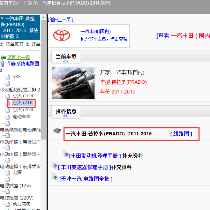The width and height of the screenshot is (210, 210).
Task: Click sidebar title Y-一汽丰田-普拉多 header
Action: [x=20, y=27]
